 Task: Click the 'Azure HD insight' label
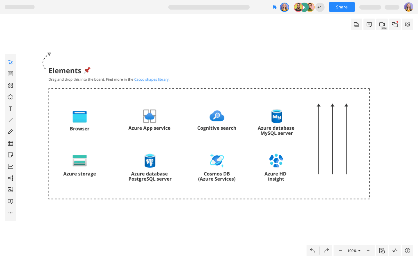click(275, 176)
